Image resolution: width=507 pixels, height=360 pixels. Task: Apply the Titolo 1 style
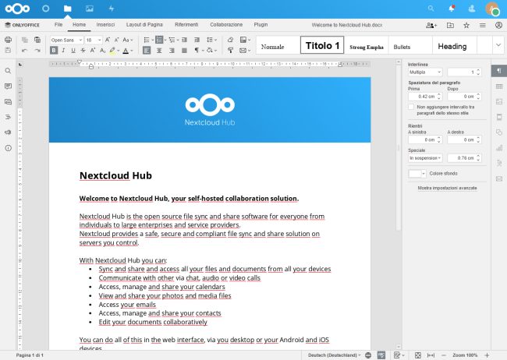[x=322, y=45]
